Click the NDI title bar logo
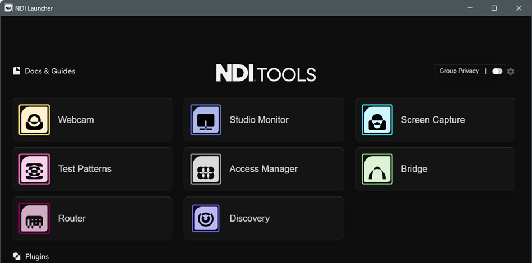This screenshot has width=532, height=263. tap(8, 8)
